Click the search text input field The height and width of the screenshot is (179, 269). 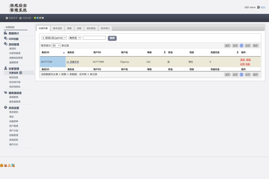(94, 38)
